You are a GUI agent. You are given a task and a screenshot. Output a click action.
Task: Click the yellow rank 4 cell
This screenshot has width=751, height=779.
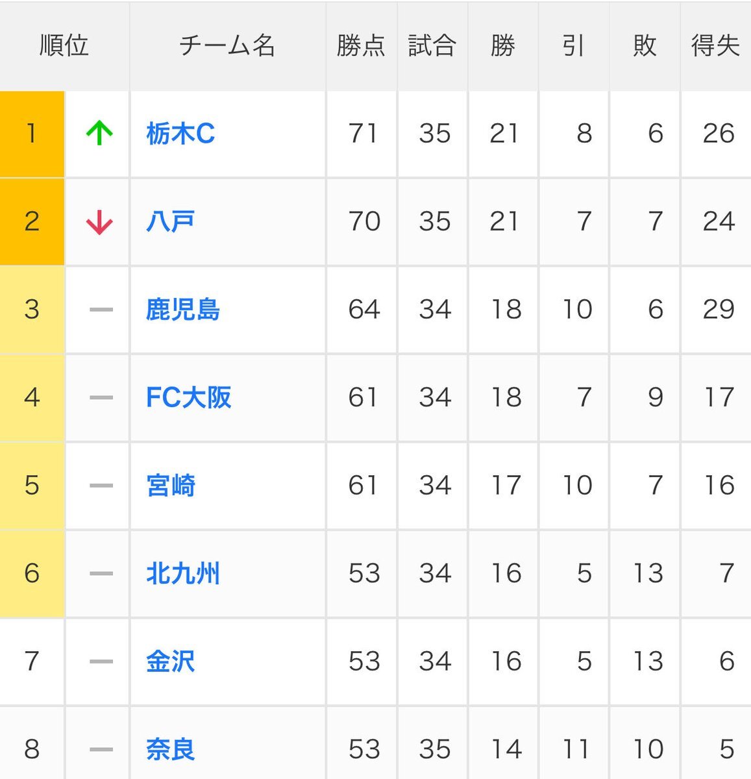32,397
